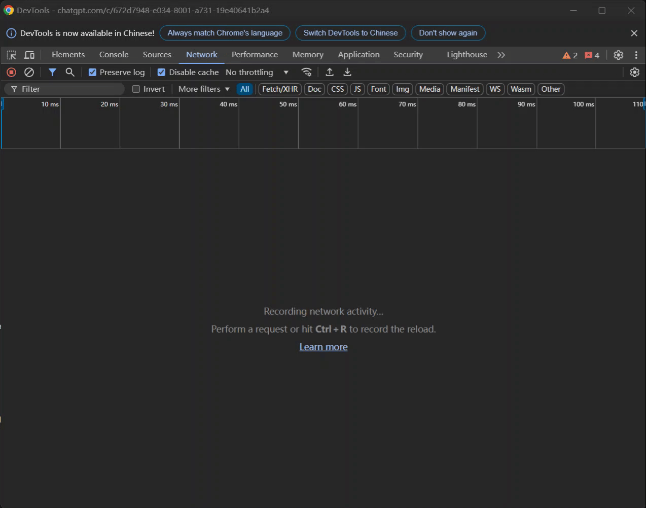The height and width of the screenshot is (508, 646).
Task: Show more DevTools tabs via chevron
Action: click(x=501, y=55)
